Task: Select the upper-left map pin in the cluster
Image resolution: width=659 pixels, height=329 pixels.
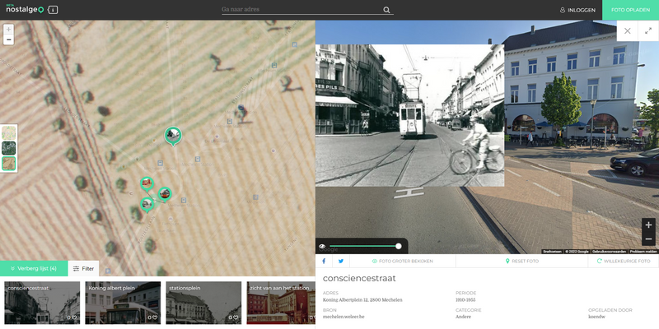Action: click(147, 183)
